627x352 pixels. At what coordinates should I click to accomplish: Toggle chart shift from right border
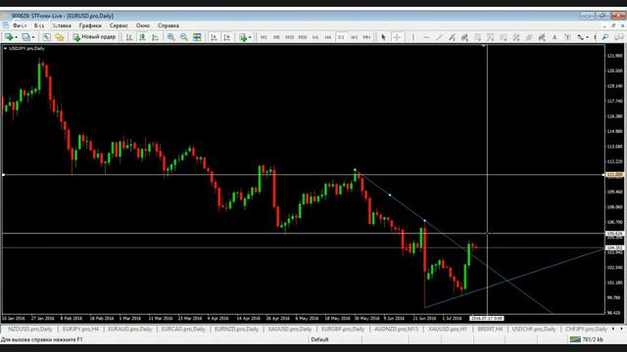226,37
